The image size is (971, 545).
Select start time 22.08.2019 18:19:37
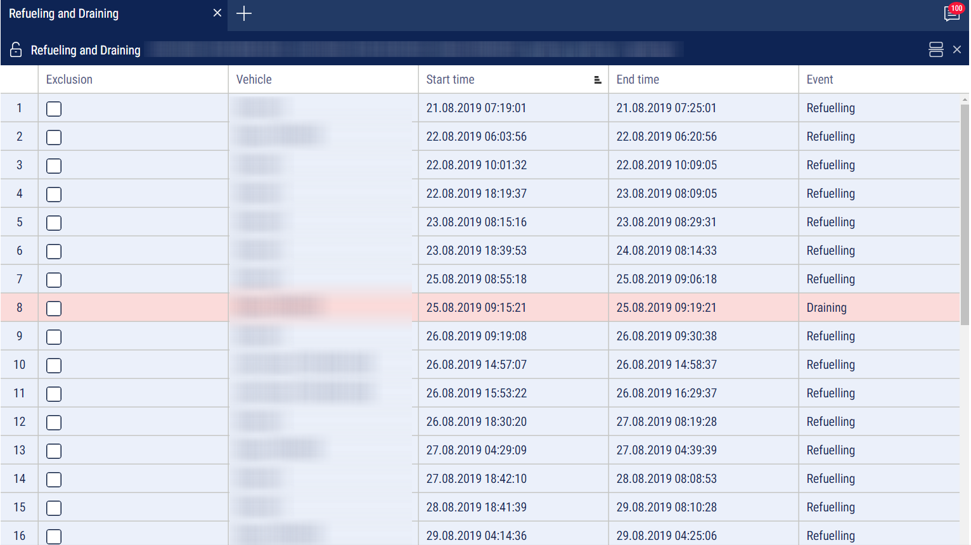pyautogui.click(x=476, y=193)
